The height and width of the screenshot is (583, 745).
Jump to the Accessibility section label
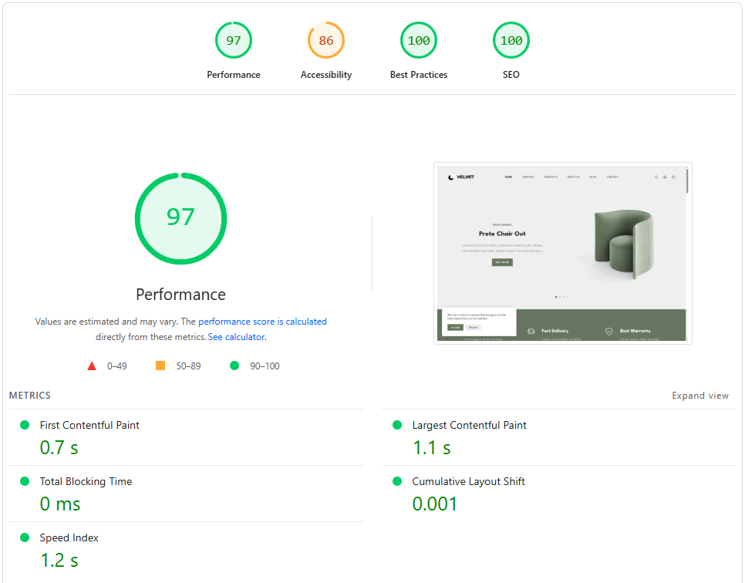click(326, 75)
